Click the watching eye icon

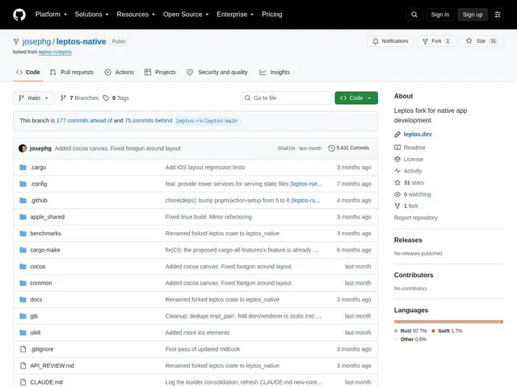(x=397, y=194)
